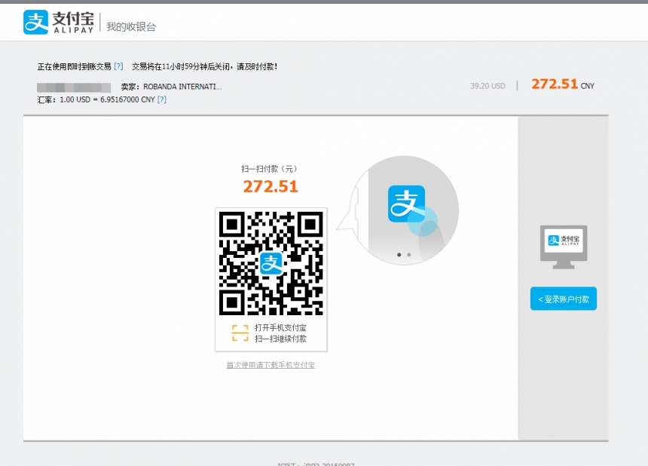
Task: Click the 272.51 CNY total at top right
Action: click(x=562, y=84)
